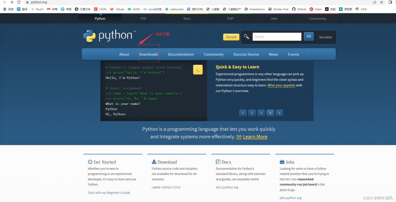Open the KubeSphere bookmark
The height and width of the screenshot is (202, 396).
255,9
